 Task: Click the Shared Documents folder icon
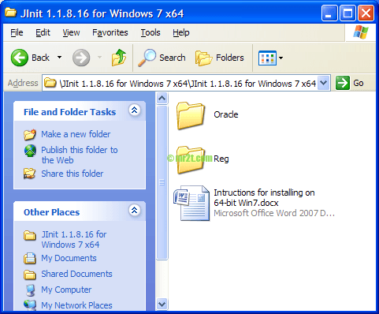[x=30, y=275]
